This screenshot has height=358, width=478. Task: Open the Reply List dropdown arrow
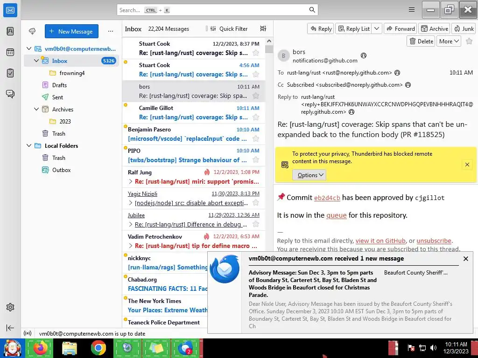(377, 28)
